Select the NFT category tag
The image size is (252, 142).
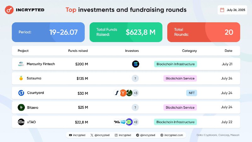tap(192, 93)
